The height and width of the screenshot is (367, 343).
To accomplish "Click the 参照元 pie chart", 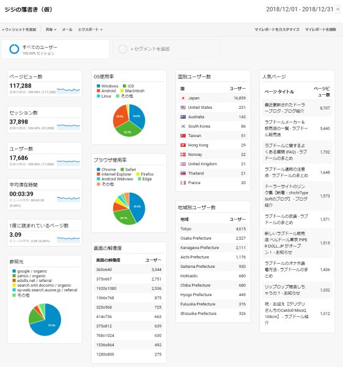I will [x=45, y=319].
